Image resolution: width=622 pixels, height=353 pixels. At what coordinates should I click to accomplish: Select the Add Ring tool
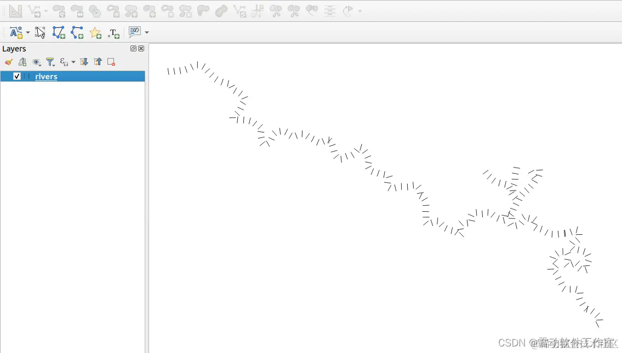point(113,11)
